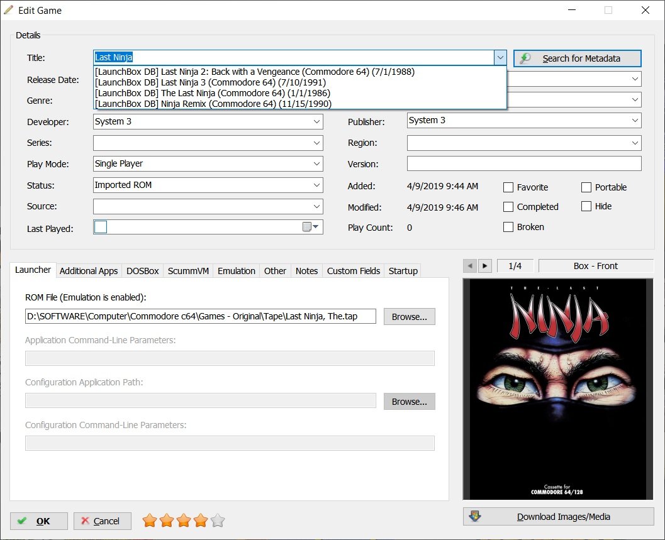This screenshot has width=665, height=540.
Task: Switch to the Startup tab
Action: pos(403,271)
